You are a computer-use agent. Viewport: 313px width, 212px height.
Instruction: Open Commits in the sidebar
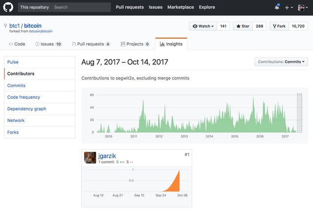coord(40,85)
